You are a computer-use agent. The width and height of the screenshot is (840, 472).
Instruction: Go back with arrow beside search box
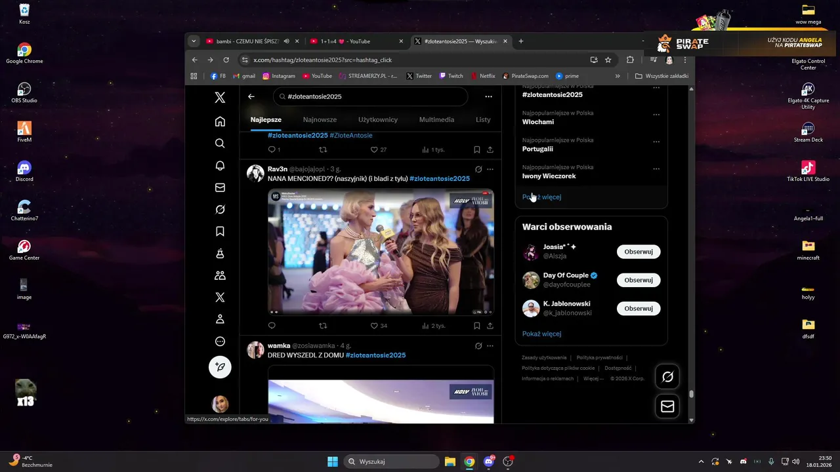click(x=251, y=96)
